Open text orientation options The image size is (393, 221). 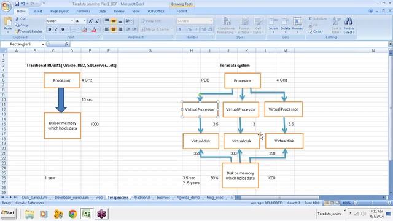(128, 21)
